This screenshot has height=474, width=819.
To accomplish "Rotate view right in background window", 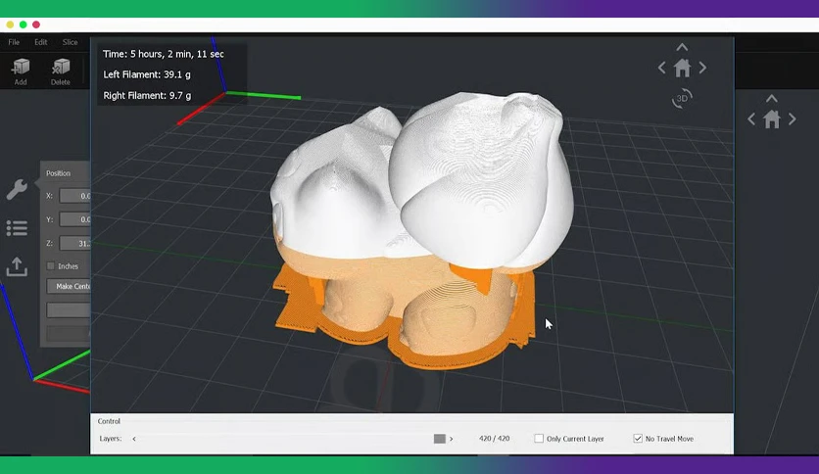I will pyautogui.click(x=793, y=119).
